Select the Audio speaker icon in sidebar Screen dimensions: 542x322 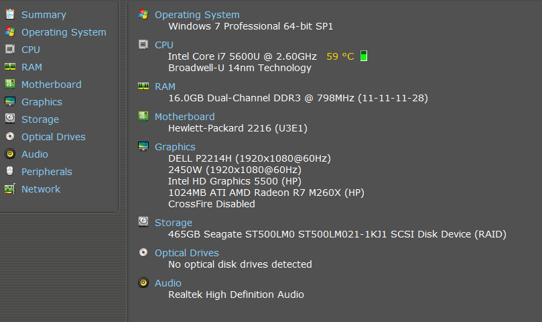point(9,154)
